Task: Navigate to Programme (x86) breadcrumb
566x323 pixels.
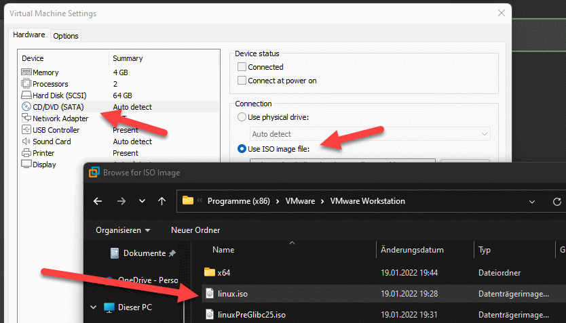Action: [x=239, y=201]
